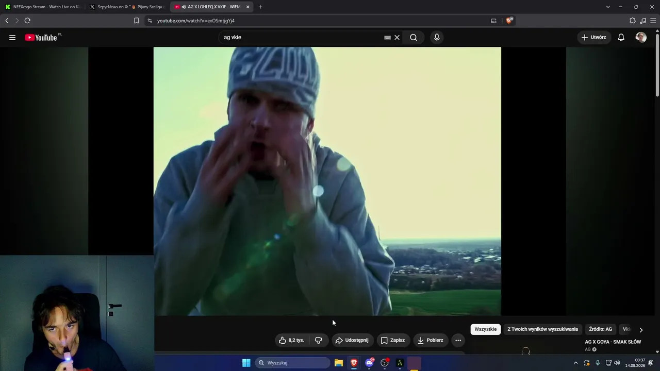
Task: Bookmark this page in the address bar
Action: tap(136, 21)
